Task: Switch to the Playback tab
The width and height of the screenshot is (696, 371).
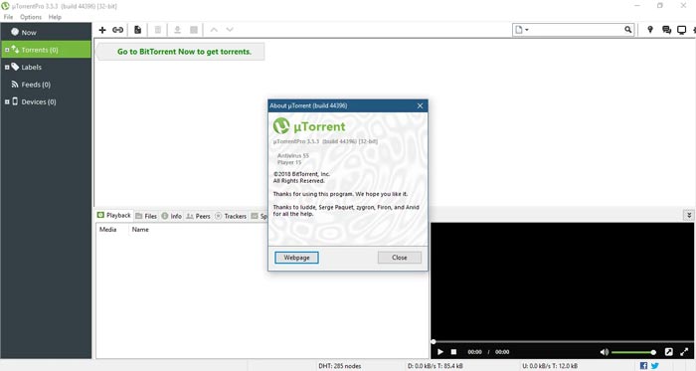Action: tap(114, 215)
